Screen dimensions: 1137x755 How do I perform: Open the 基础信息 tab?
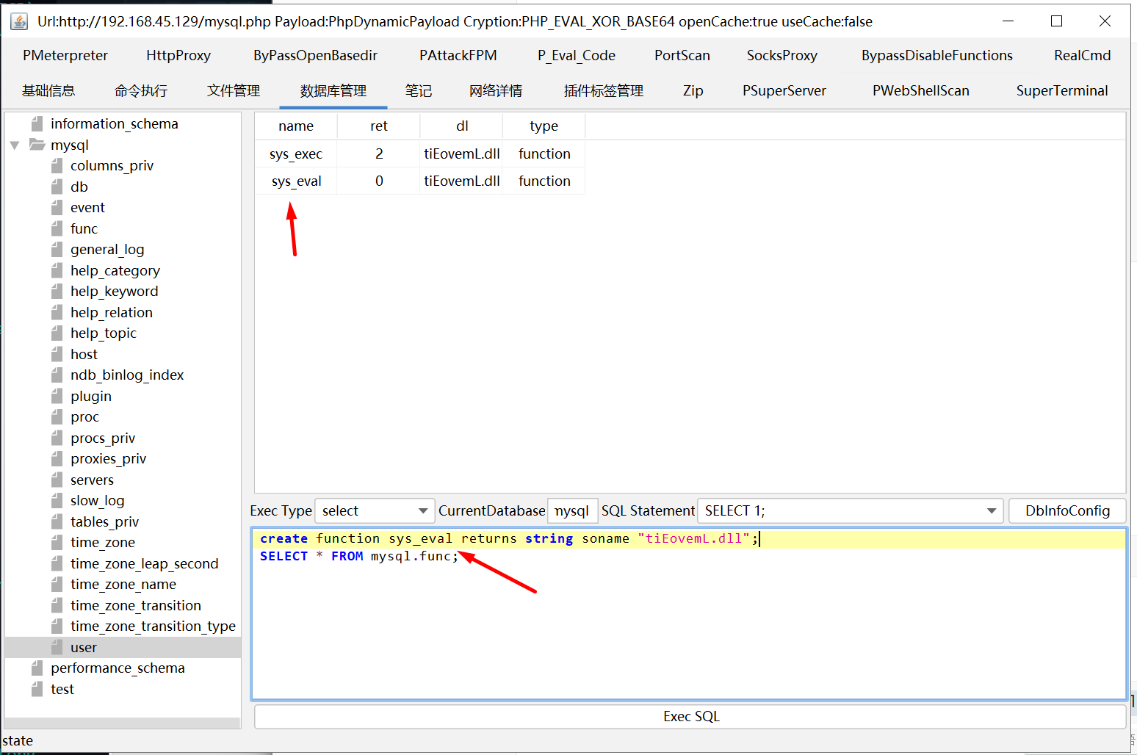(x=48, y=90)
